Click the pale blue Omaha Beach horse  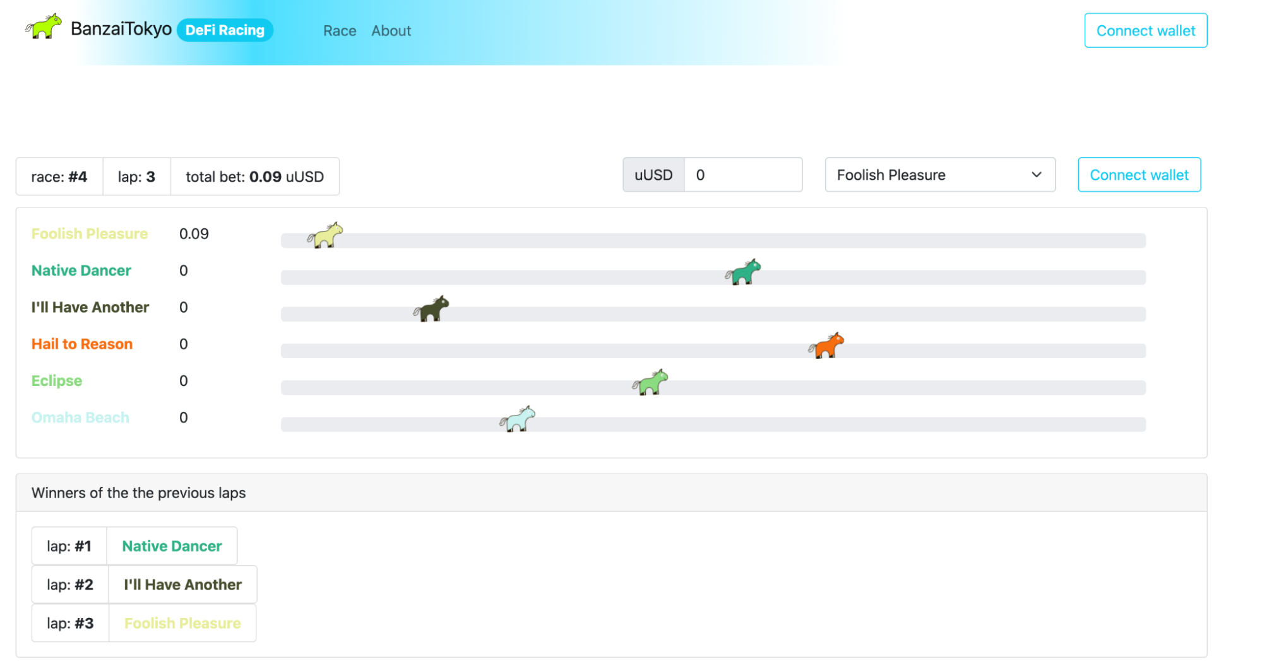pyautogui.click(x=517, y=419)
